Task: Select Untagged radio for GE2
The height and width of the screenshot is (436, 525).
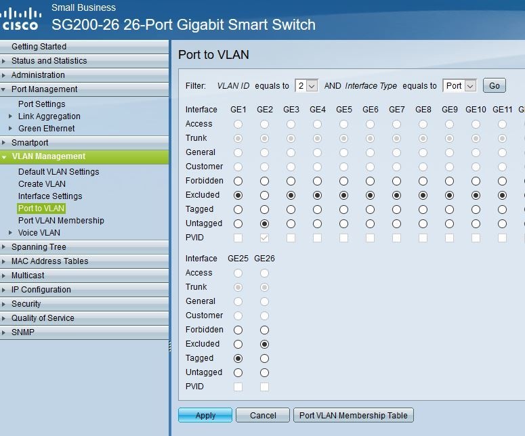Action: [264, 223]
